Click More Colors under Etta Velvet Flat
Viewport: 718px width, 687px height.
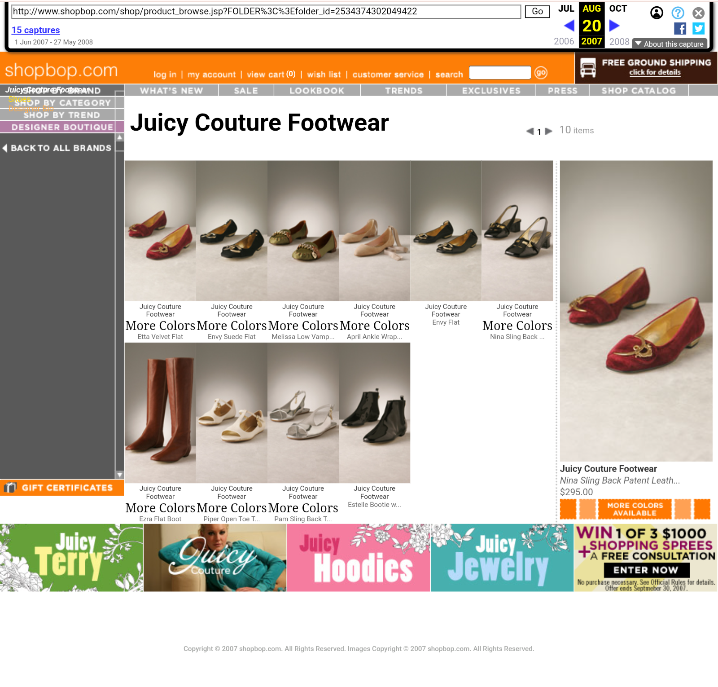click(160, 326)
